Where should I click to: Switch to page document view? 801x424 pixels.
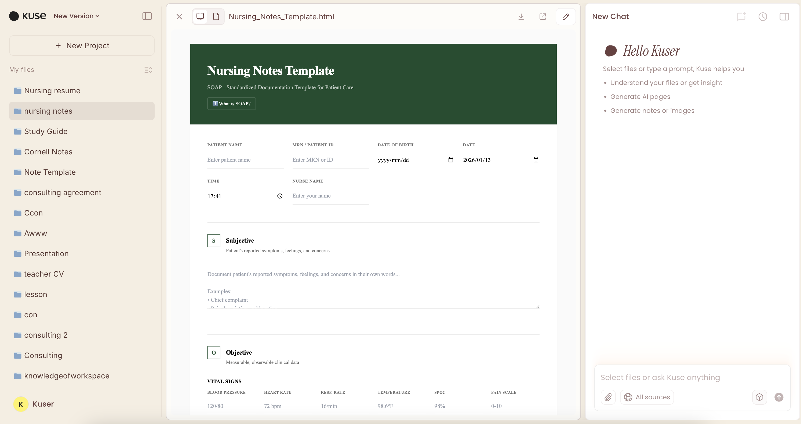216,16
